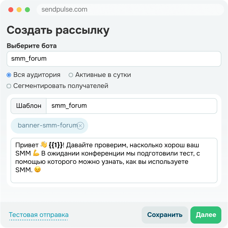This screenshot has width=228, height=228.
Task: Click the flexed bicep emoji in the message
Action: (x=36, y=153)
